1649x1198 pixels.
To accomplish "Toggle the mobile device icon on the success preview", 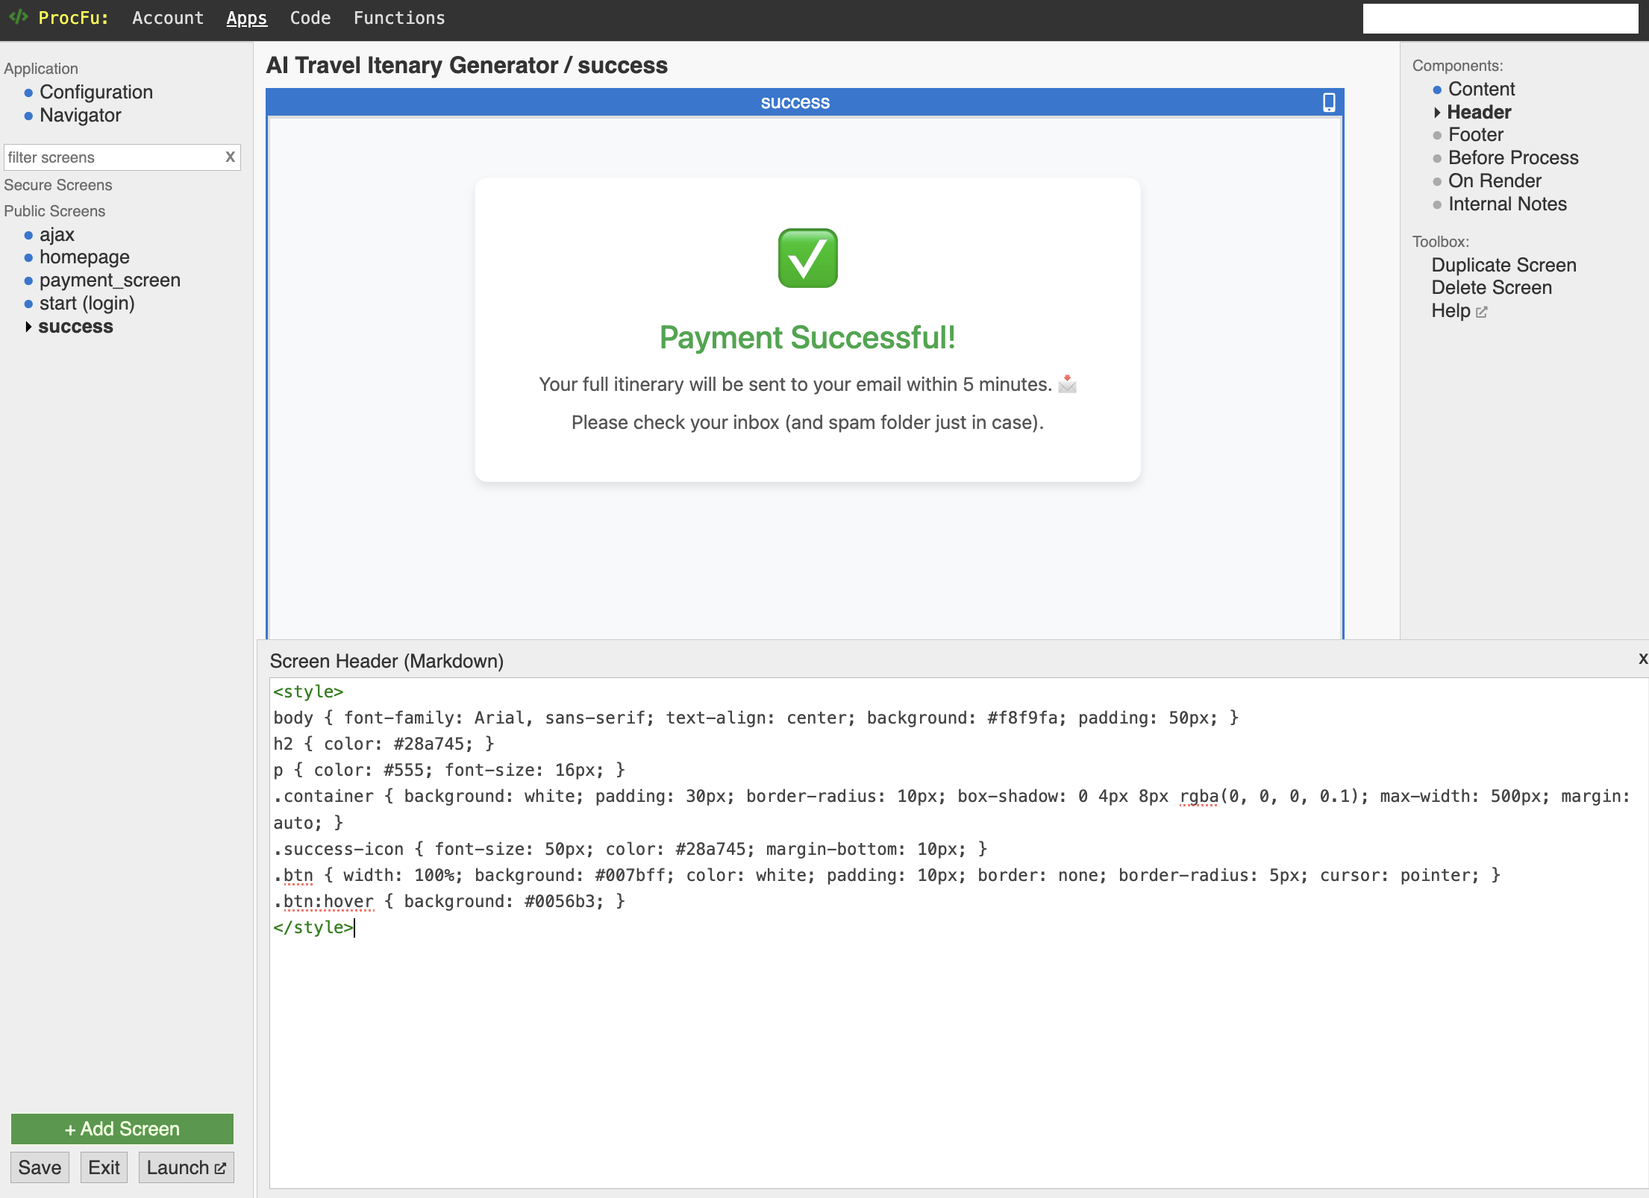I will pyautogui.click(x=1328, y=102).
